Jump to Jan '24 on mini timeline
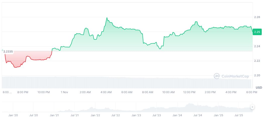The image size is (269, 118). [x=177, y=115]
